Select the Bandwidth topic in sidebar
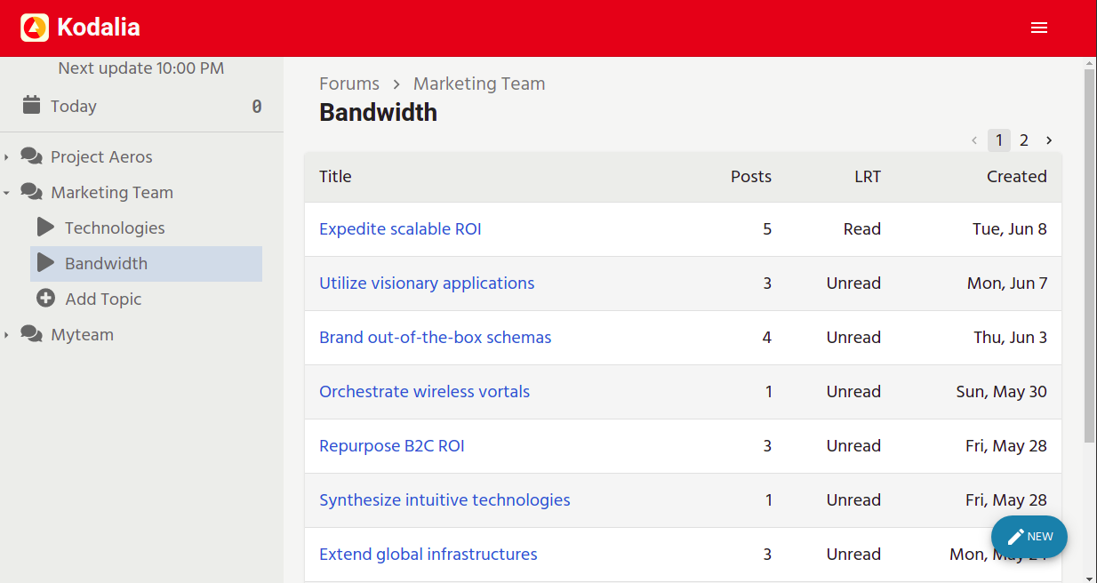 [x=106, y=264]
